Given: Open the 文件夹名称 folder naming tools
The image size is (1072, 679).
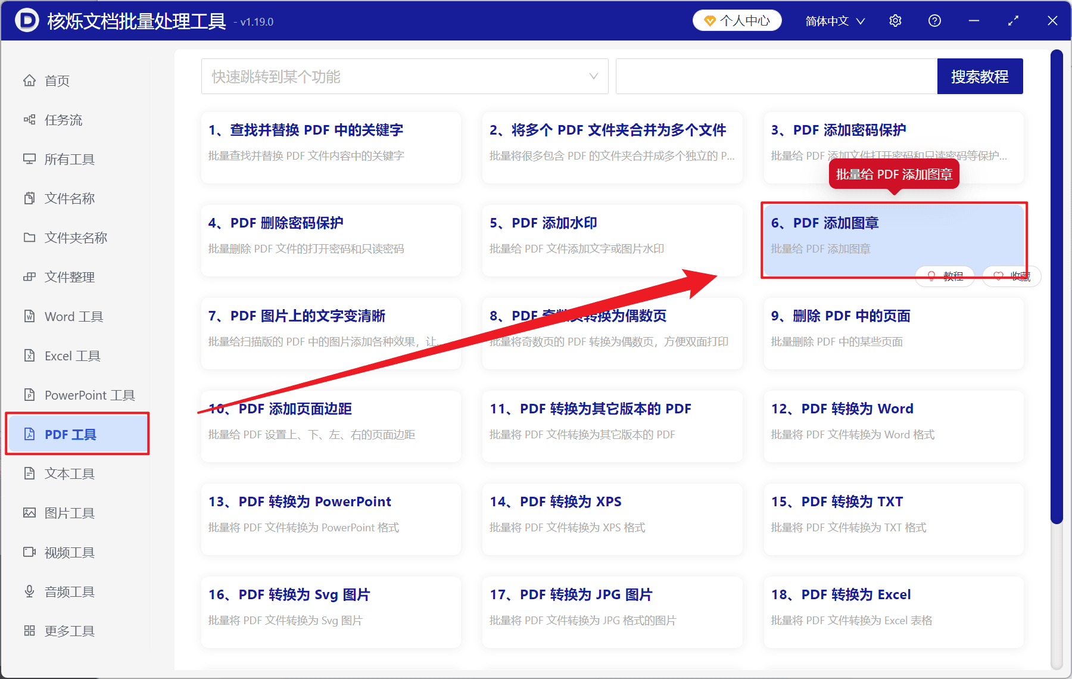Looking at the screenshot, I should [75, 237].
